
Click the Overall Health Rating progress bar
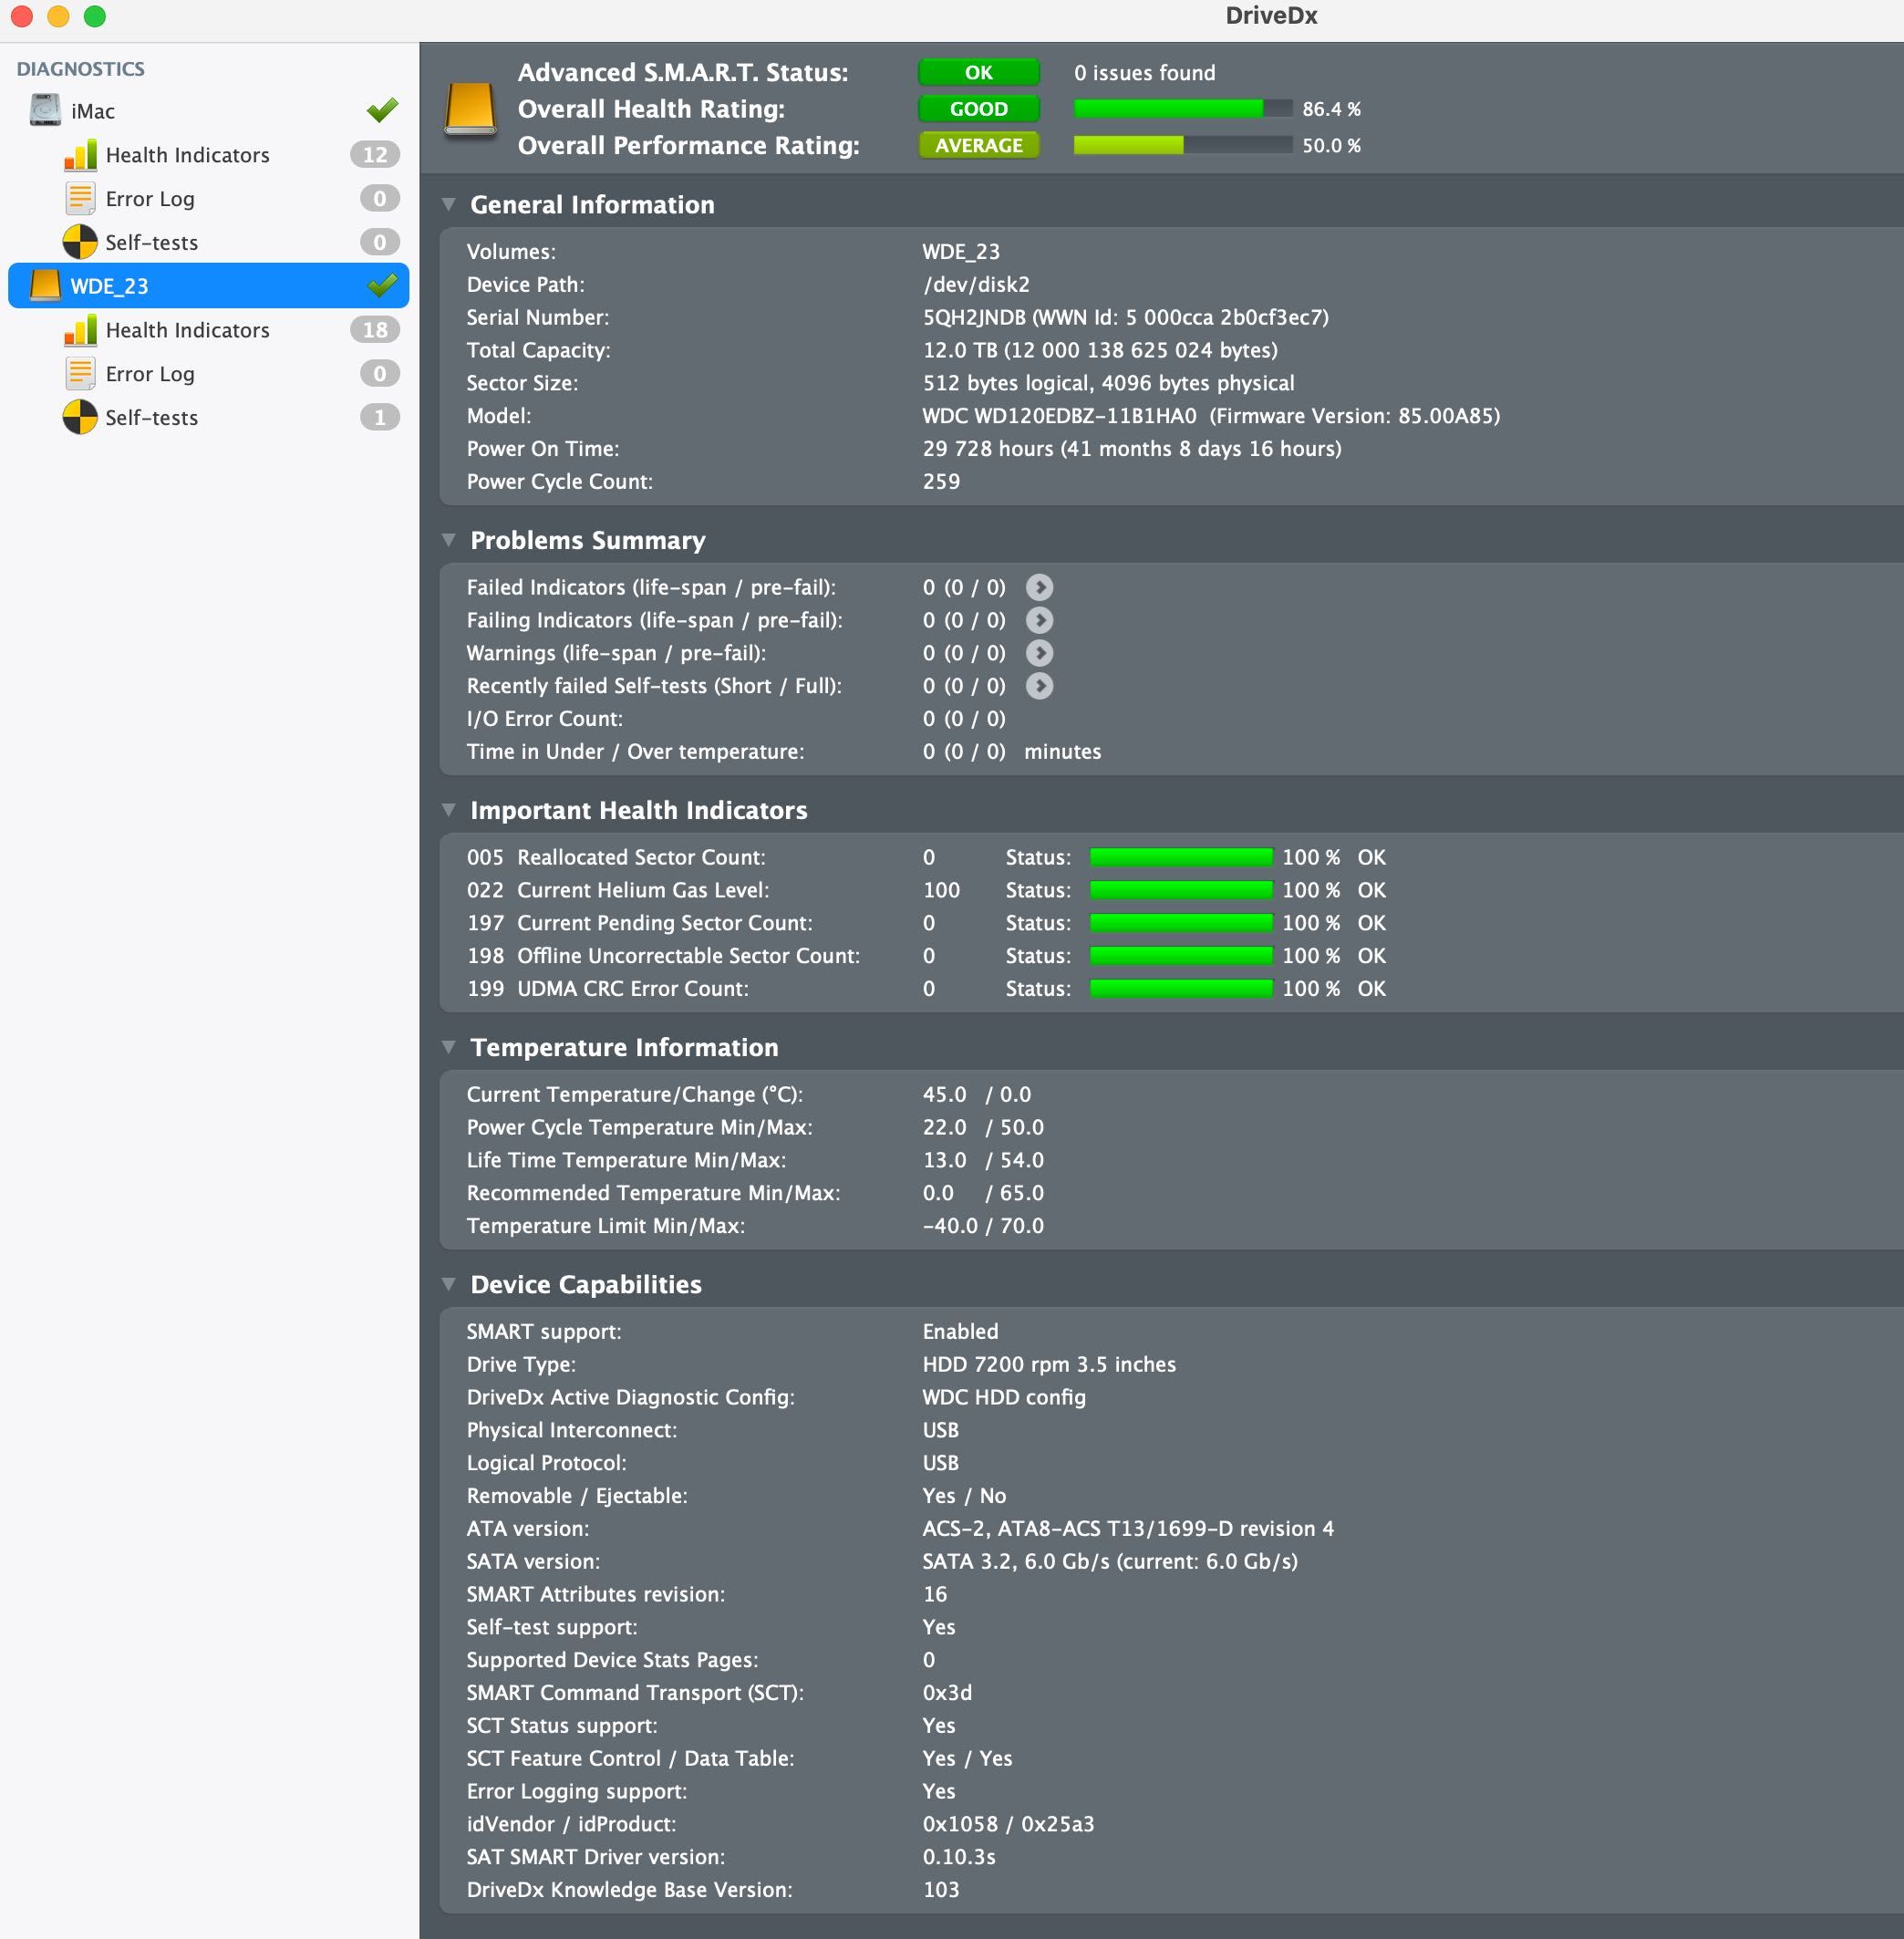[x=1183, y=109]
